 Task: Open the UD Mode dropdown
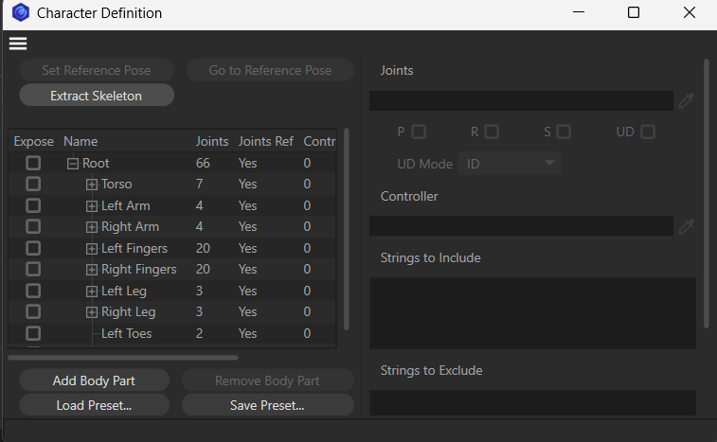coord(510,164)
